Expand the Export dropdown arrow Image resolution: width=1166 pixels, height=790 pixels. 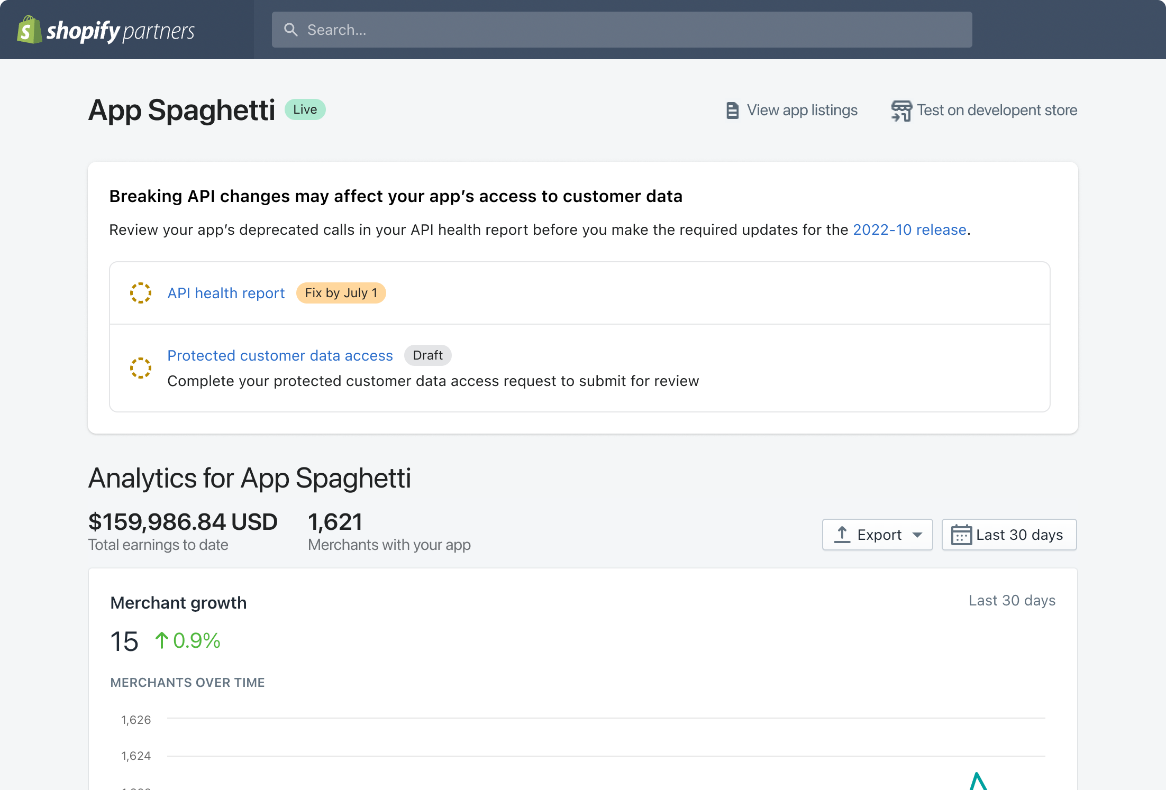[x=918, y=535]
